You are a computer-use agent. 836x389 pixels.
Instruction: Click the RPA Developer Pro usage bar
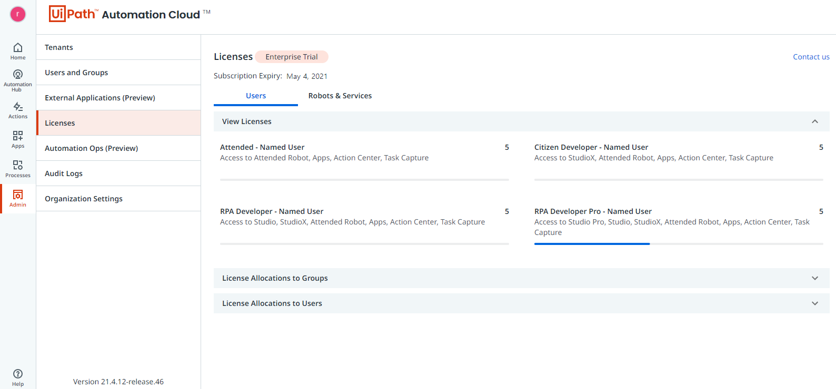click(679, 244)
